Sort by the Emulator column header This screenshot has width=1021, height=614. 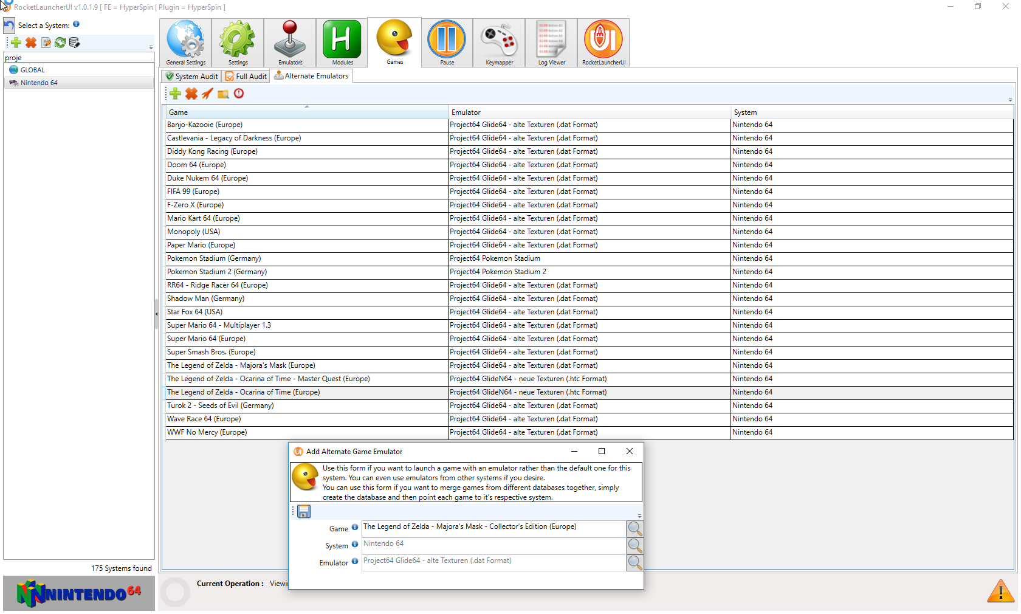click(590, 112)
